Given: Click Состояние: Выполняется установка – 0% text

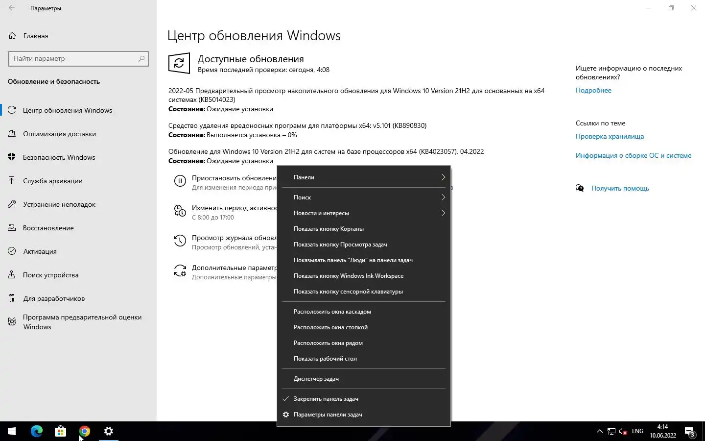Looking at the screenshot, I should tap(233, 135).
